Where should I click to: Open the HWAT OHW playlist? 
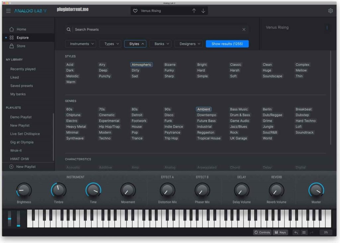coord(20,159)
